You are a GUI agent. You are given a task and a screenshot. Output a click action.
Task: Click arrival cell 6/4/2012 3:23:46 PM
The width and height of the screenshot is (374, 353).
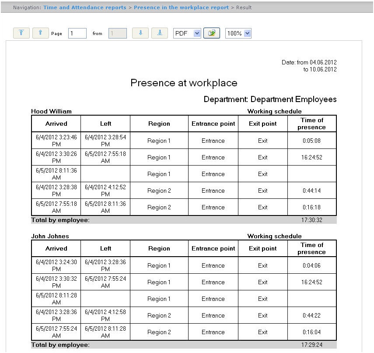pyautogui.click(x=56, y=141)
